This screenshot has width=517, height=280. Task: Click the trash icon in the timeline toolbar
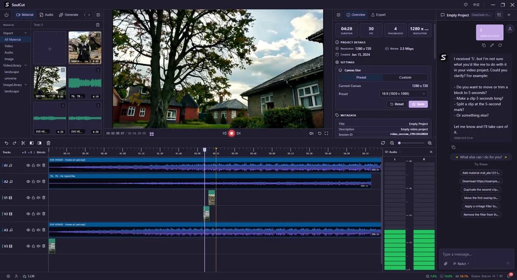(x=48, y=143)
